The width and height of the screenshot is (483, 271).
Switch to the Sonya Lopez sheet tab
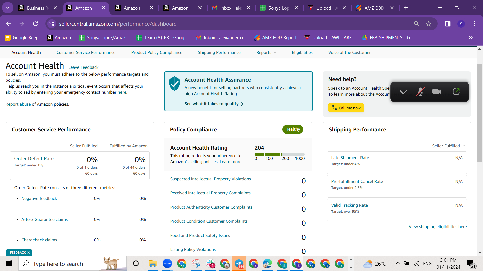(279, 8)
